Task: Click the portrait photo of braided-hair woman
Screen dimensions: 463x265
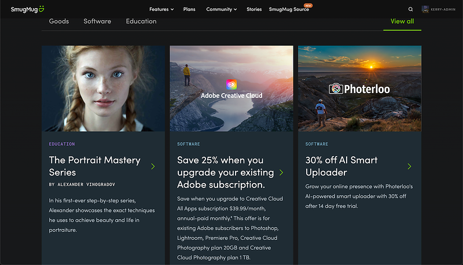Action: coord(103,88)
